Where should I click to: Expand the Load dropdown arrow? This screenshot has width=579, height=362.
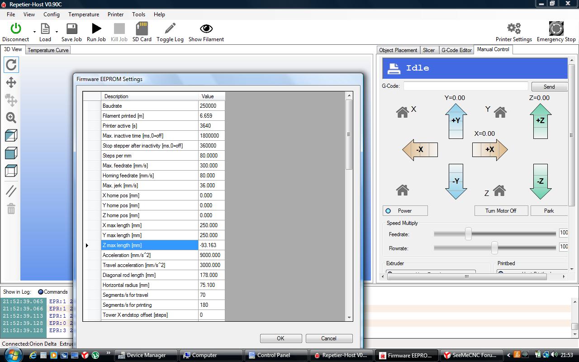pyautogui.click(x=57, y=32)
